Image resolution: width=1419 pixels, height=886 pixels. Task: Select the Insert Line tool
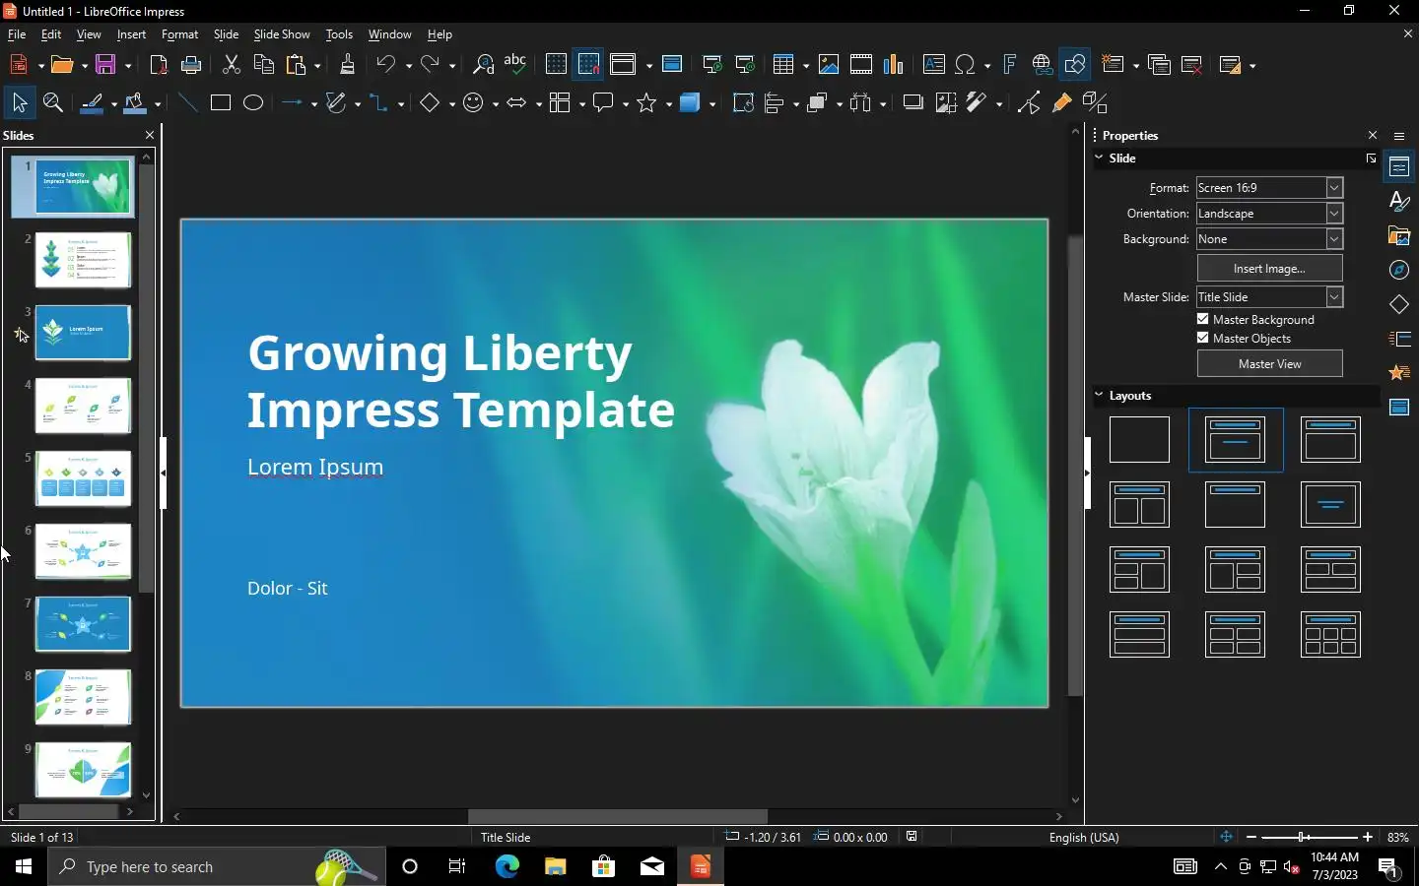[187, 102]
